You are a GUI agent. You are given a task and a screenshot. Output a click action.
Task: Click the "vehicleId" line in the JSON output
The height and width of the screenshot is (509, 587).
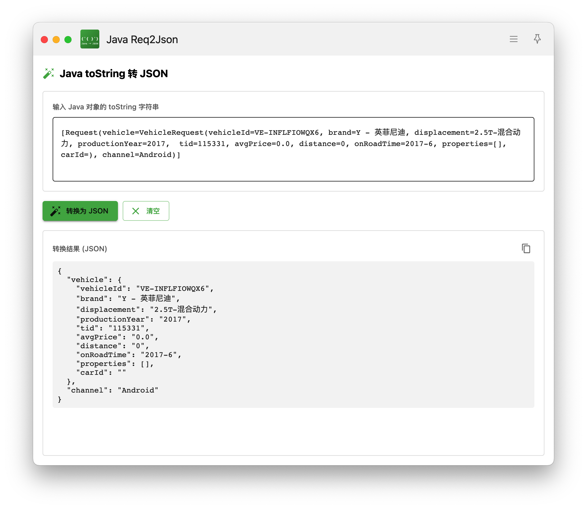[145, 289]
